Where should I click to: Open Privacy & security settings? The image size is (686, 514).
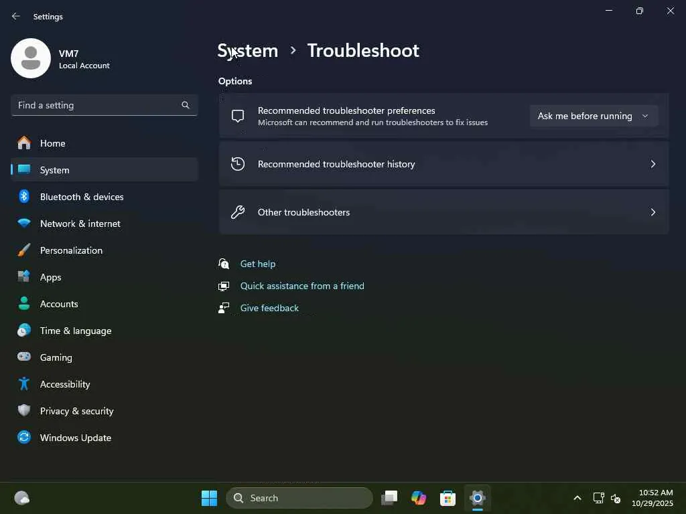point(104,410)
